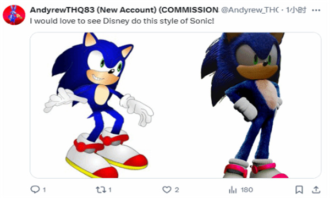Screen dimensions: 330x198
Task: Click the cartoon Sonic's red and white shoes
Action: click(x=106, y=152)
